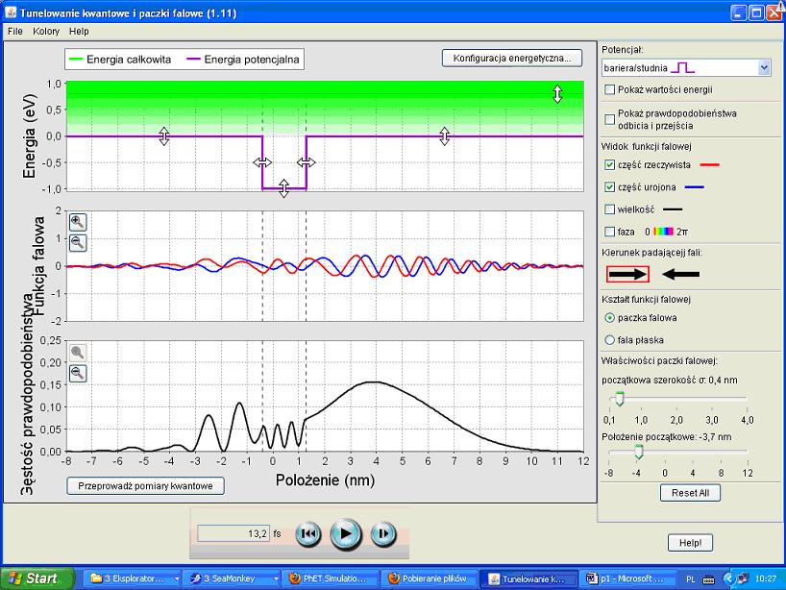Open the Help menu
This screenshot has width=786, height=590.
coord(79,31)
